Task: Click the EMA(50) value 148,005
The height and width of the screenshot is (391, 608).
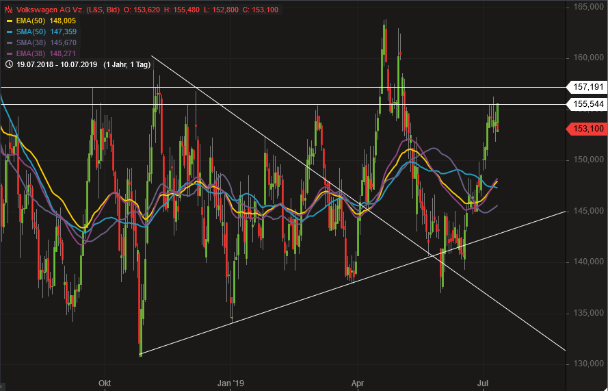Action: tap(63, 21)
